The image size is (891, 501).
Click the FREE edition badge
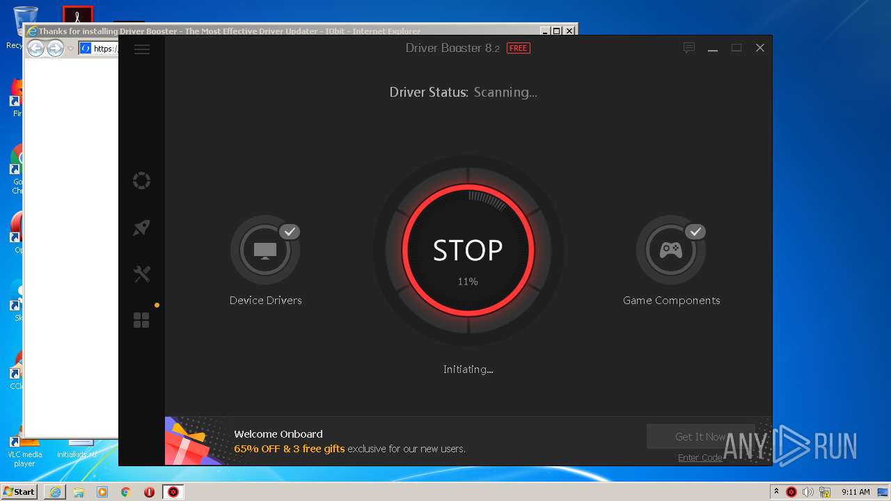[519, 48]
